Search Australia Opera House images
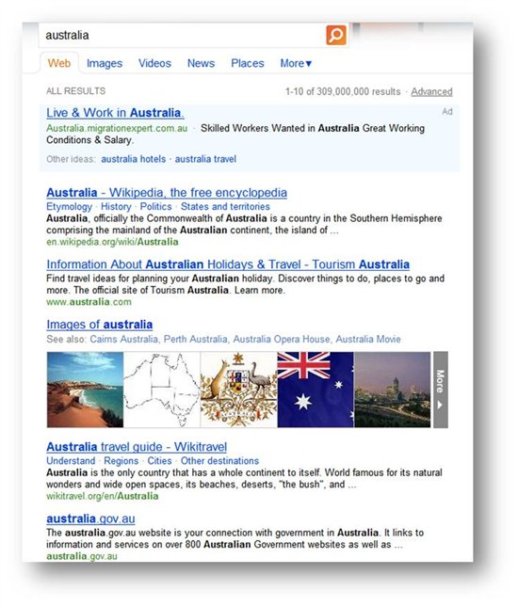 tap(282, 340)
